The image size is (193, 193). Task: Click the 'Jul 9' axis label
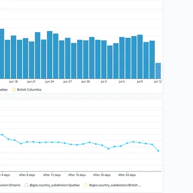(x=140, y=81)
